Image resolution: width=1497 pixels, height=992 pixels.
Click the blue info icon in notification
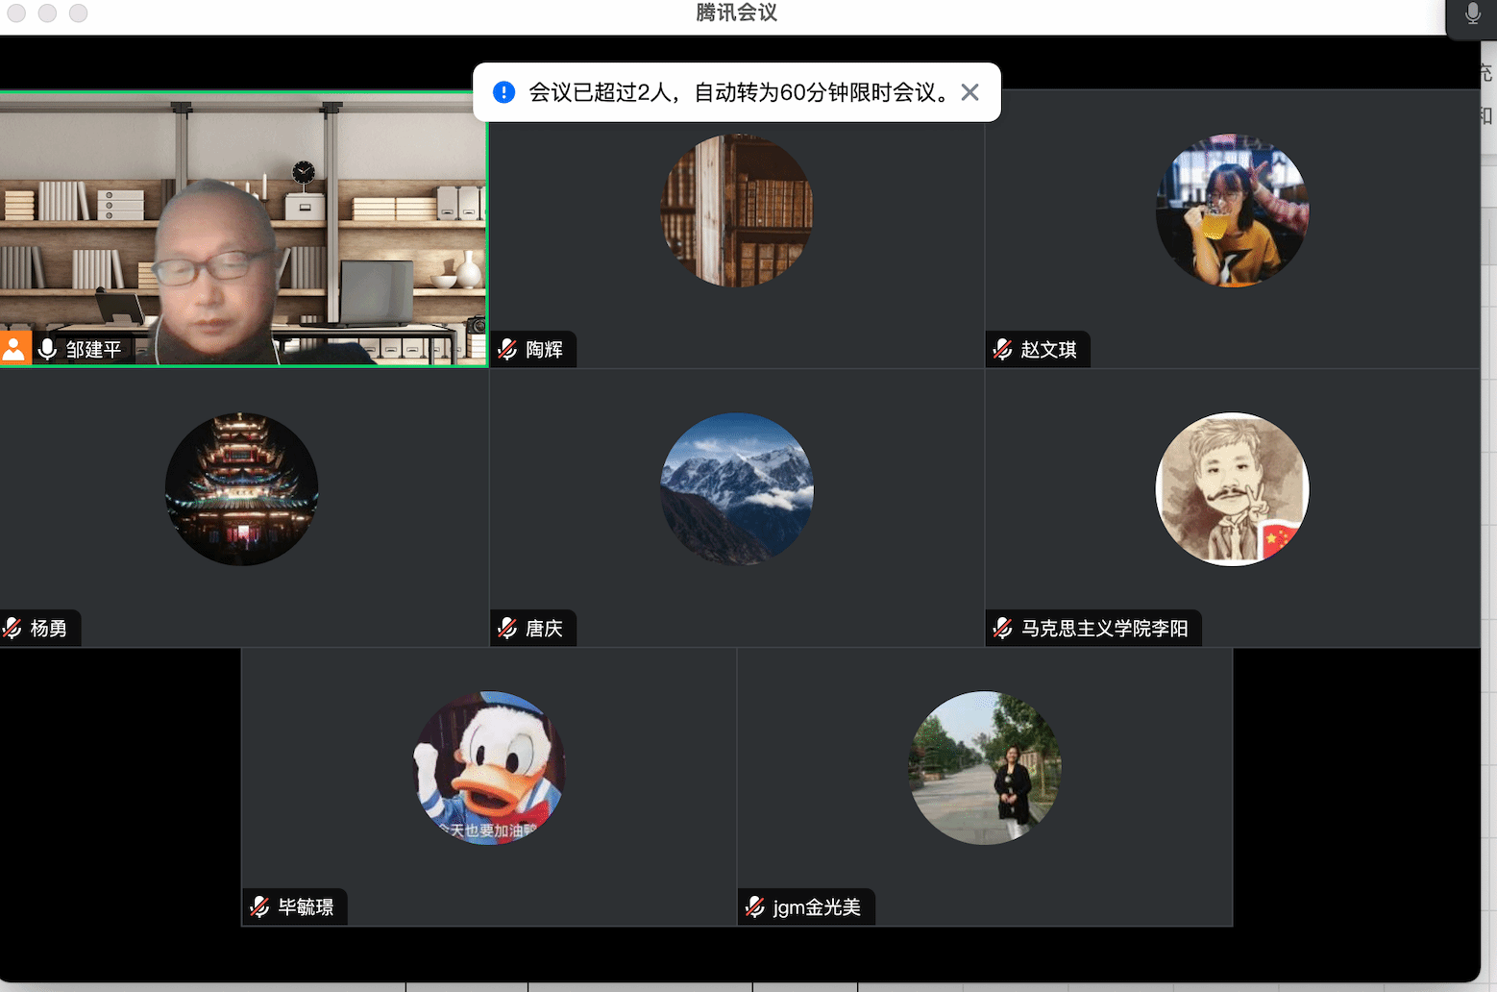[504, 92]
